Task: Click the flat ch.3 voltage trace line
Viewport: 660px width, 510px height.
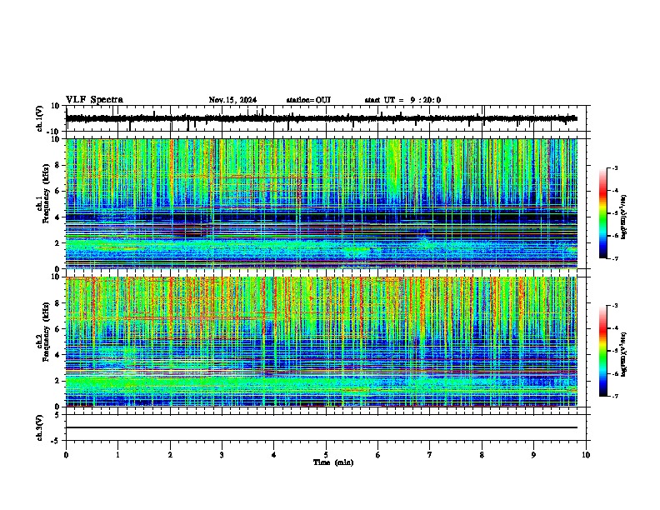Action: 322,427
